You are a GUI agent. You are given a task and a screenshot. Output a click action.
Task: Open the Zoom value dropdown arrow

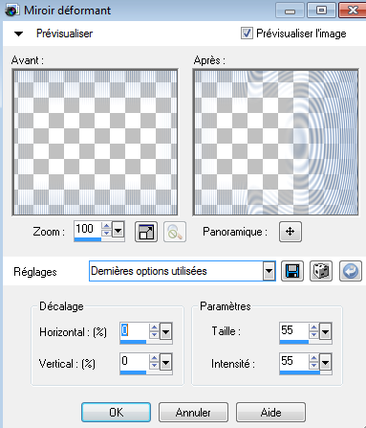pos(118,230)
